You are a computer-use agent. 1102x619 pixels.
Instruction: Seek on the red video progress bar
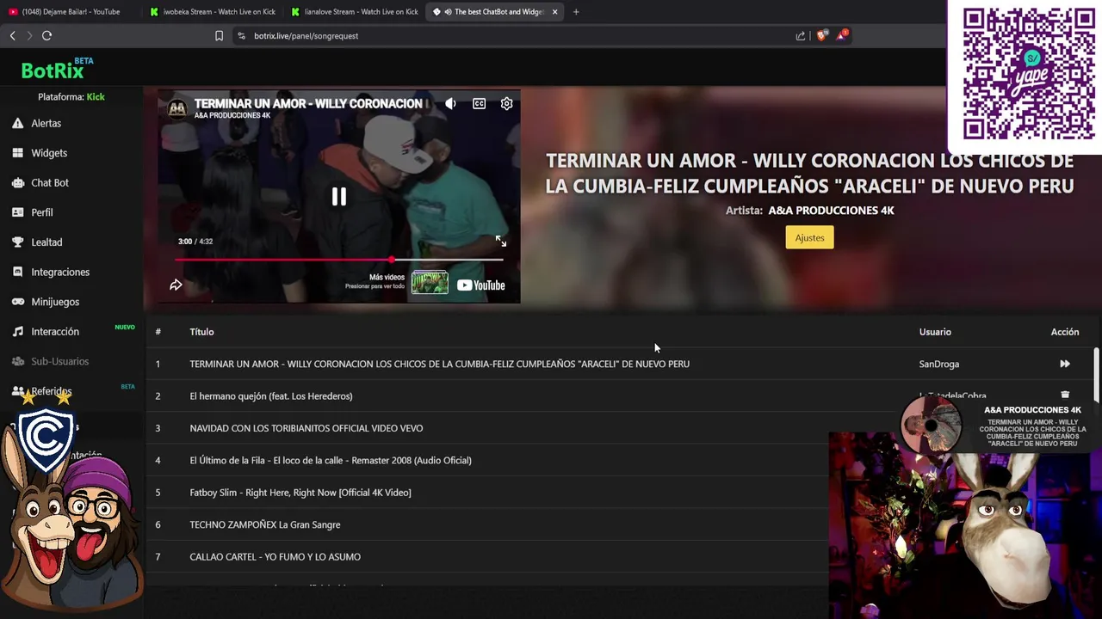tap(339, 260)
